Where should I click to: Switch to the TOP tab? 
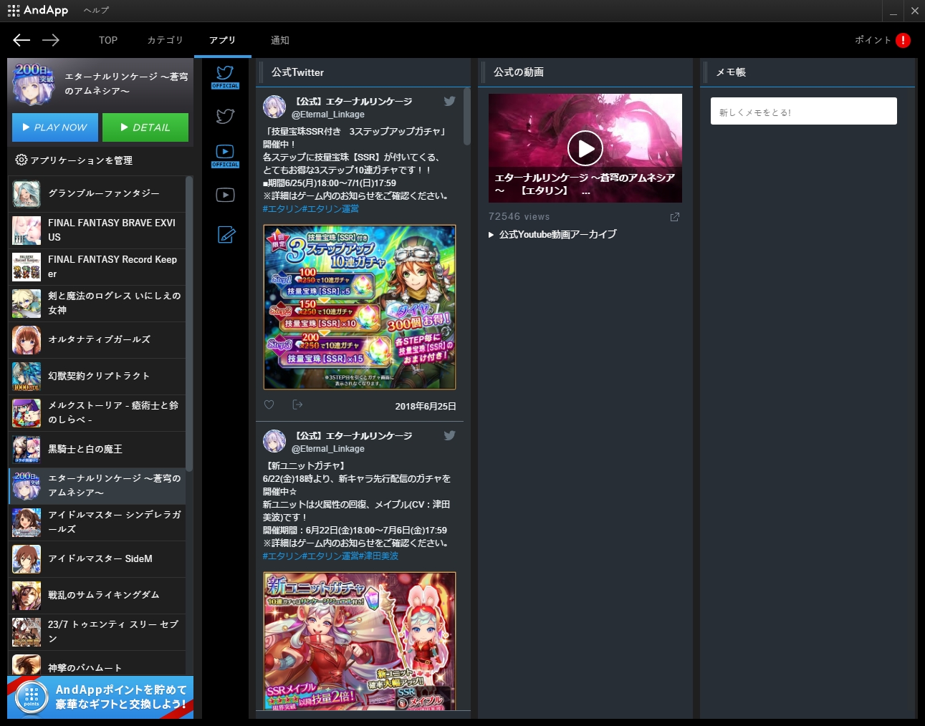tap(108, 40)
